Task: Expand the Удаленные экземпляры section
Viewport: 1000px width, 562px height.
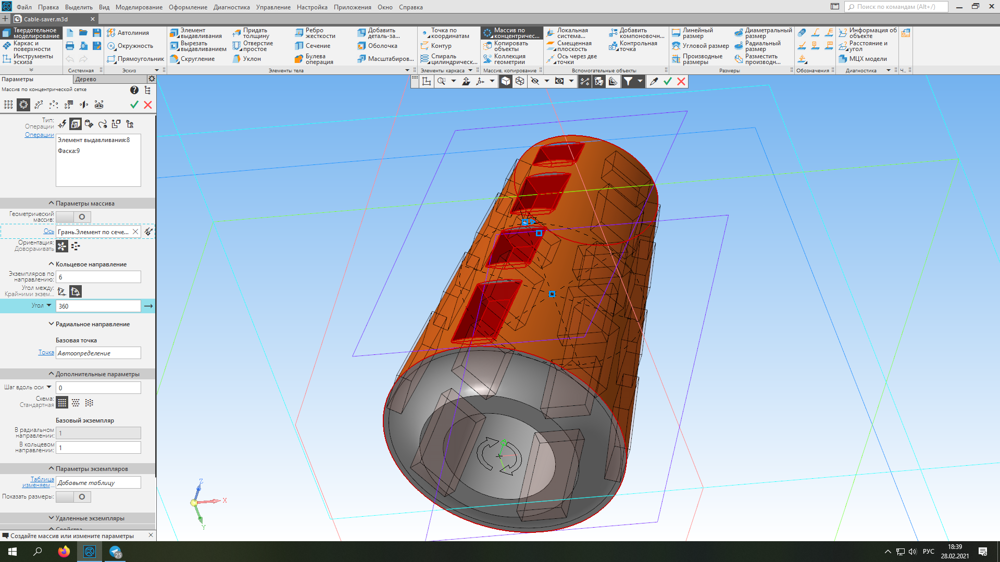Action: (51, 518)
